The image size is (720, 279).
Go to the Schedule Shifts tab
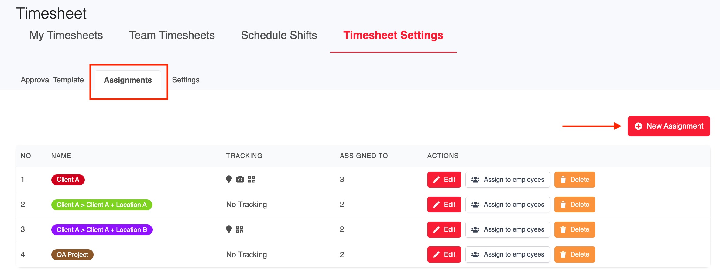tap(279, 35)
